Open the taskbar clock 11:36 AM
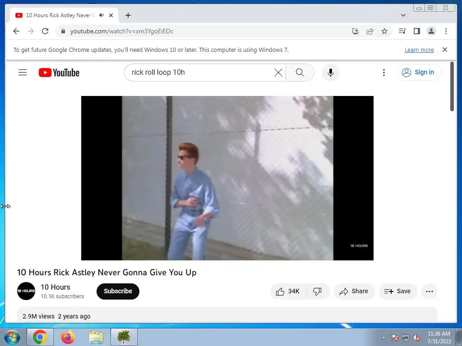The image size is (462, 346). pos(439,337)
